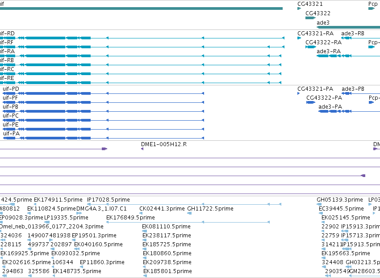Select the uif-PD protein label
Image resolution: width=380 pixels, height=278 pixels.
[x=11, y=89]
